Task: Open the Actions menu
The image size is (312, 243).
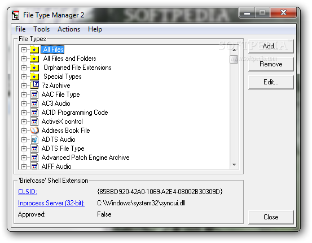Action: (69, 29)
